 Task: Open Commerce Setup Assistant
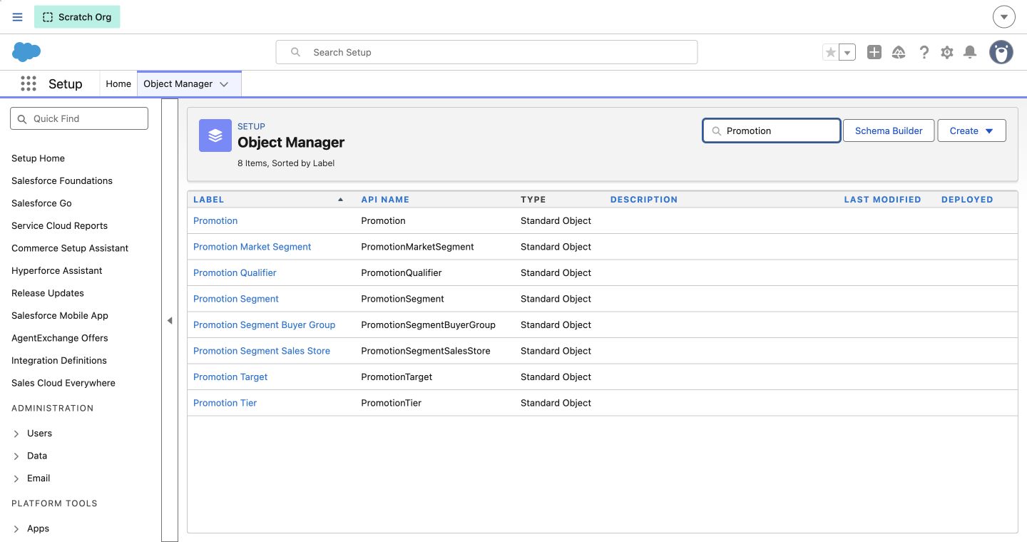(70, 248)
